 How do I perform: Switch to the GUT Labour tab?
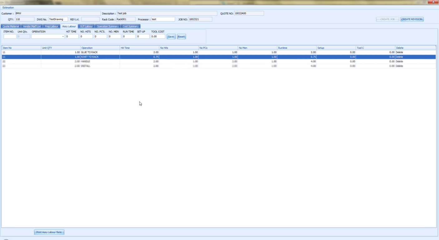pyautogui.click(x=86, y=27)
